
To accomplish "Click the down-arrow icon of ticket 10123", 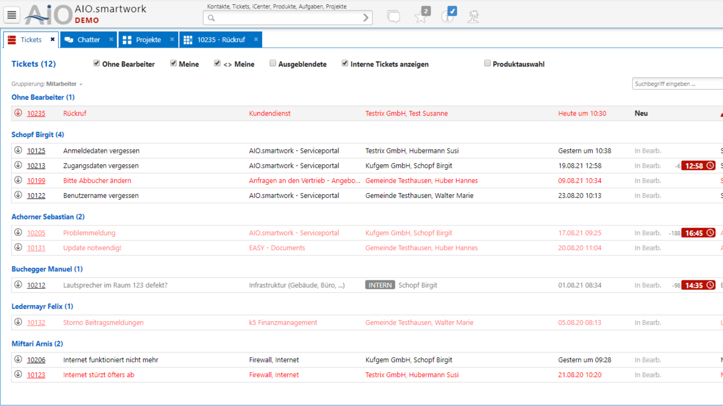I will (x=18, y=375).
